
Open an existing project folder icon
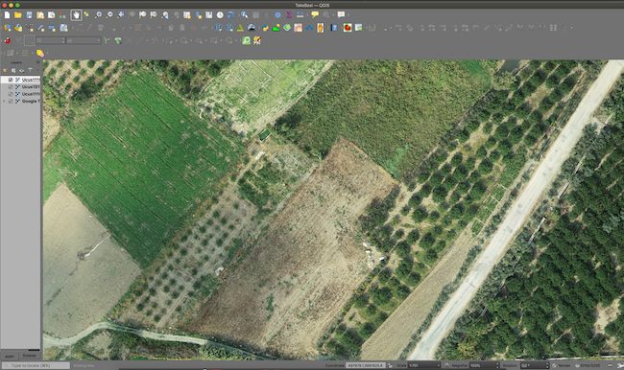pos(18,15)
